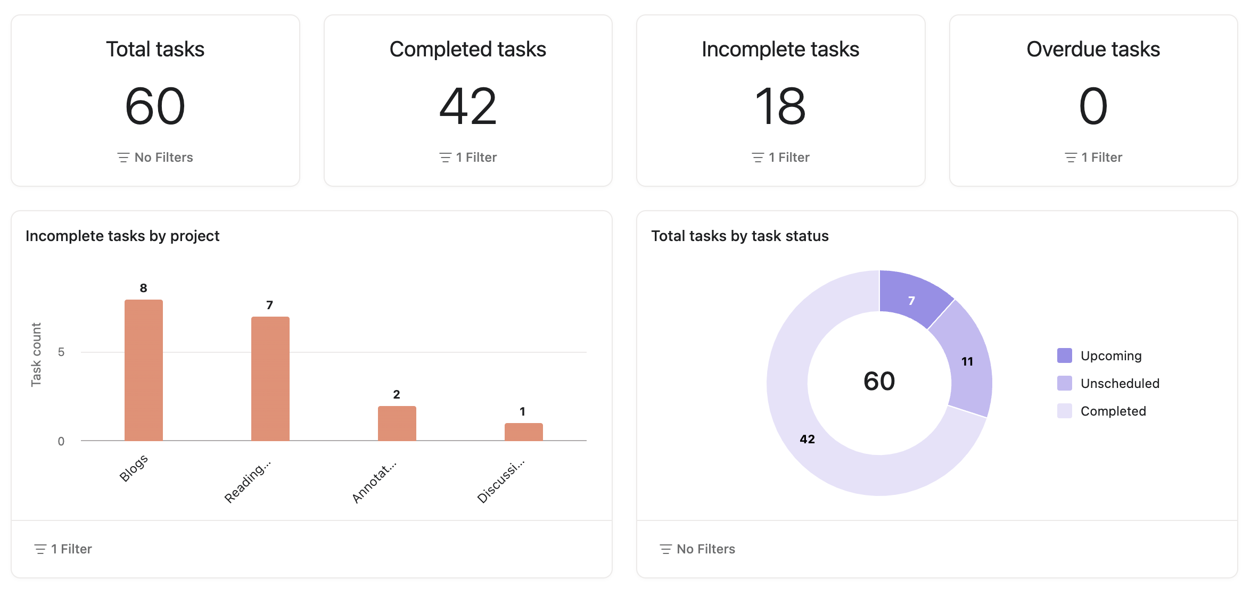Click the Reading project bar showing 7
Image resolution: width=1251 pixels, height=596 pixels.
point(270,379)
